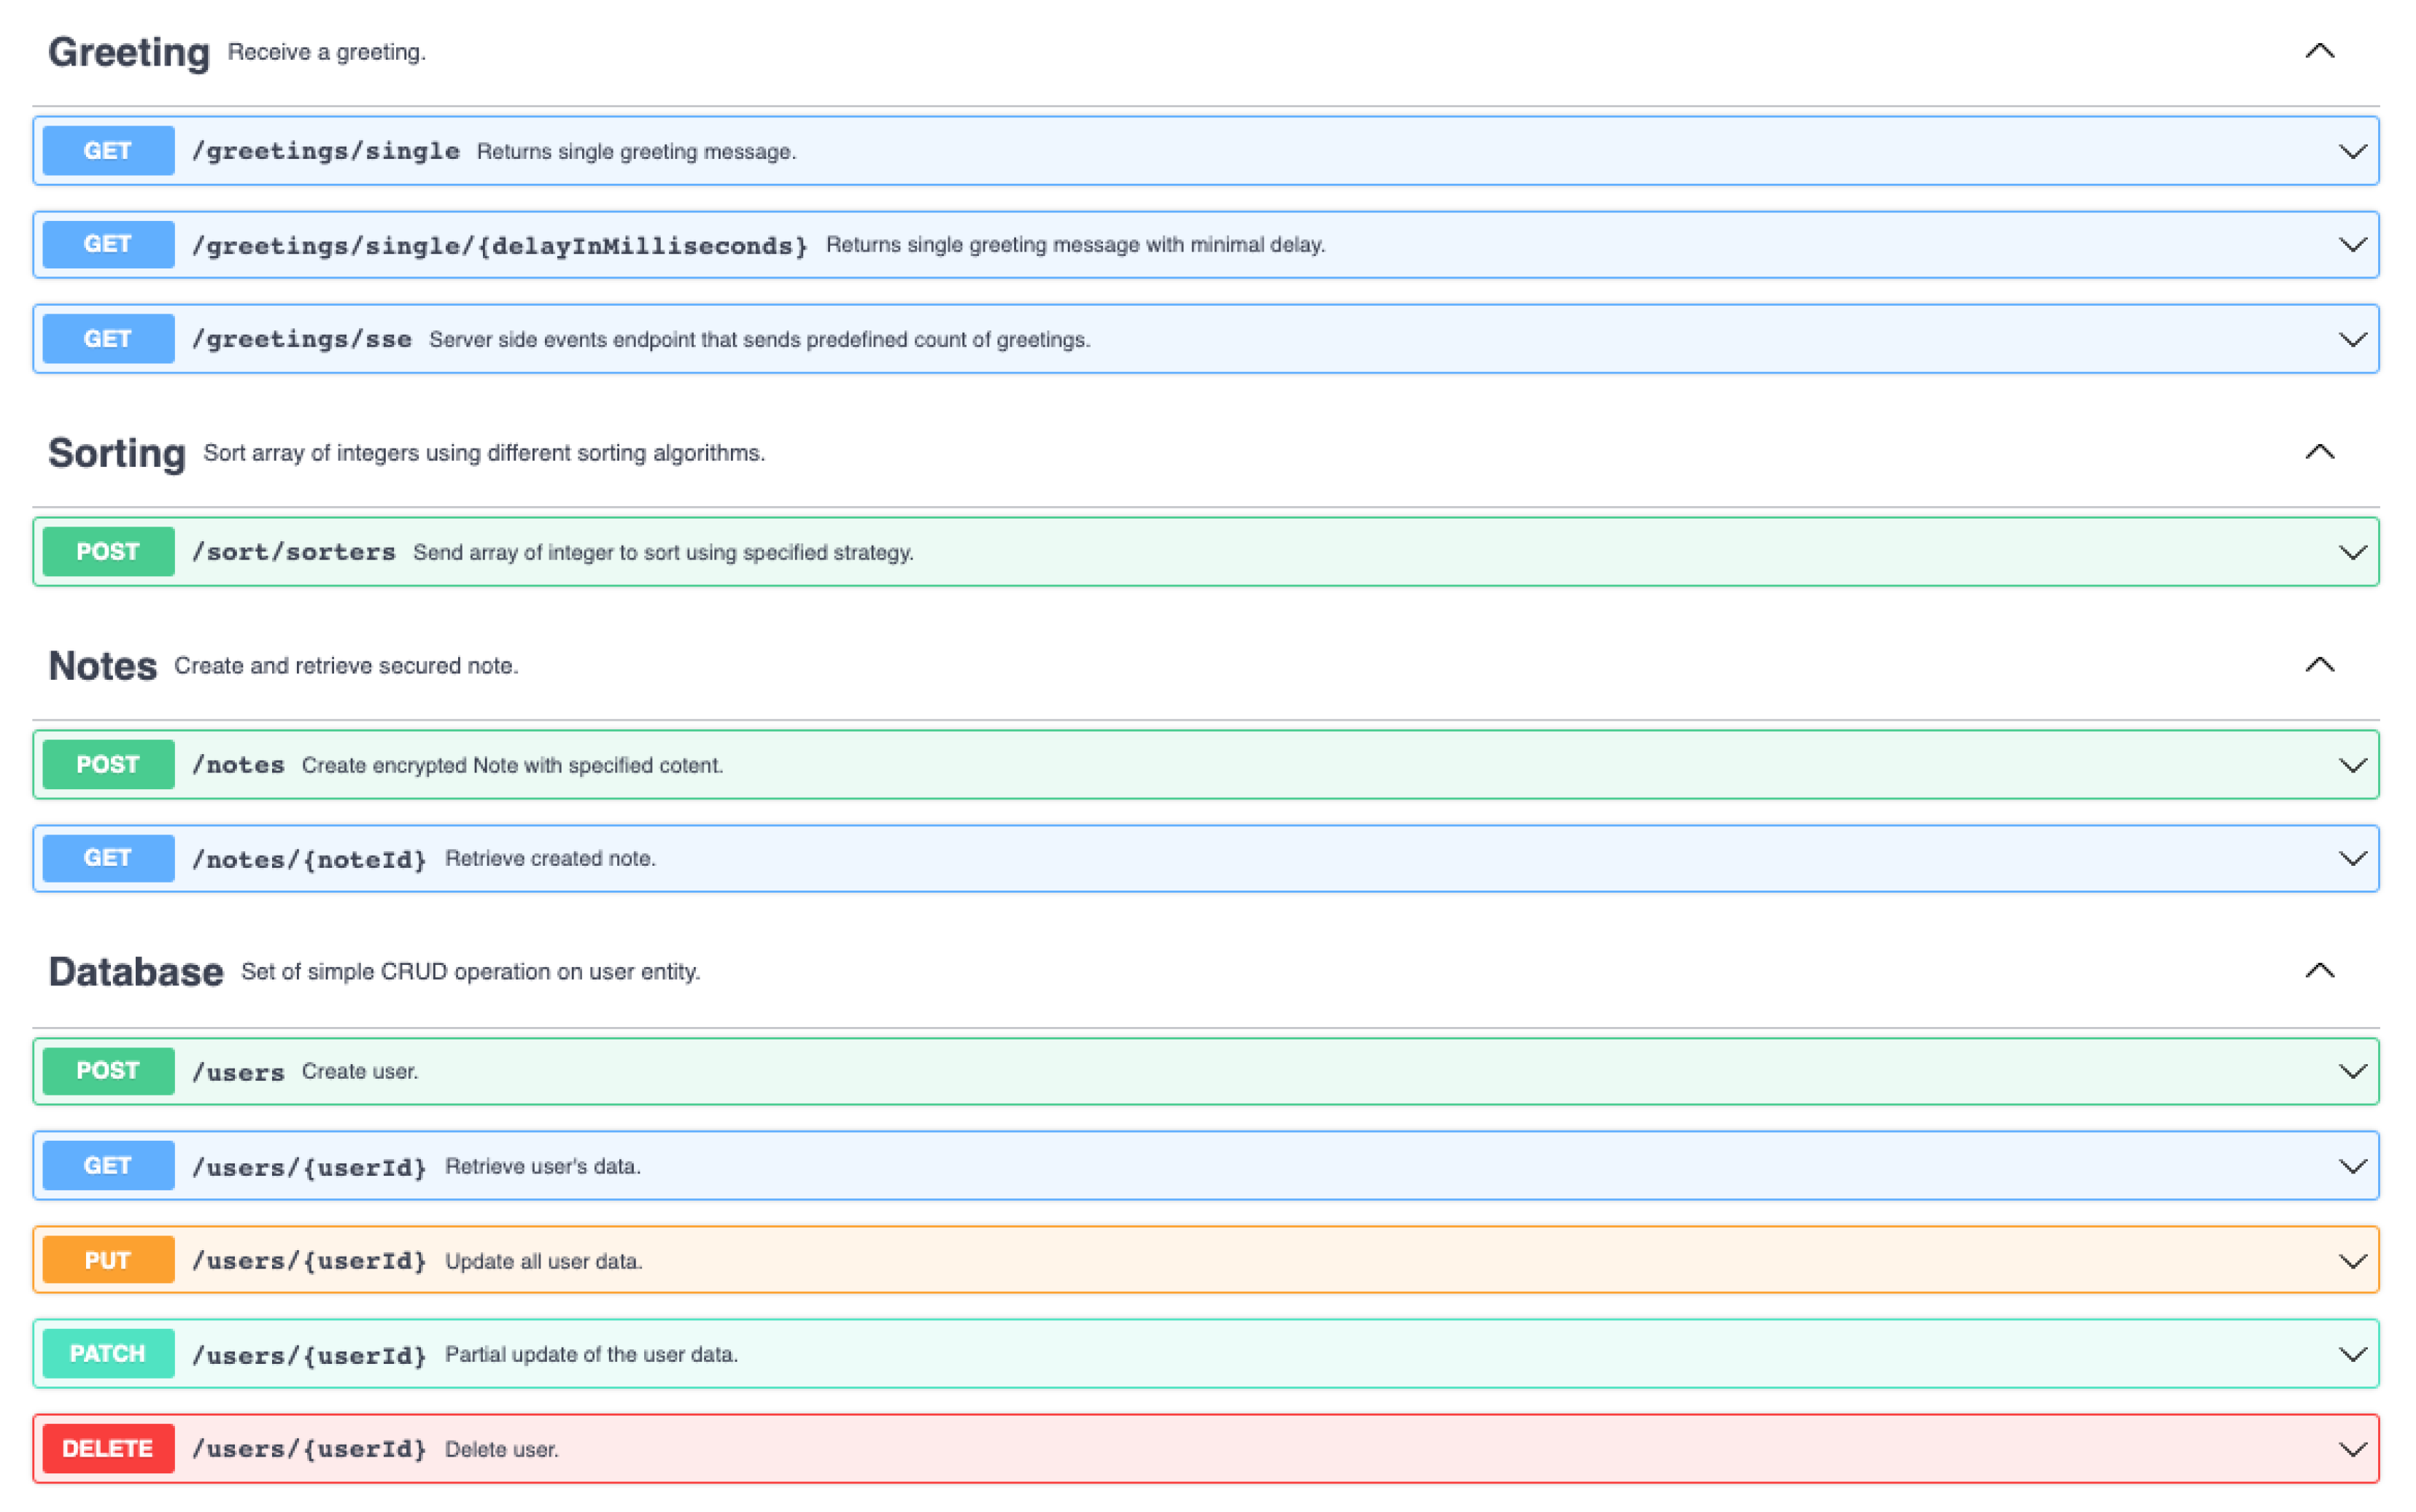Click the DELETE method badge
2416x1512 pixels.
(108, 1449)
